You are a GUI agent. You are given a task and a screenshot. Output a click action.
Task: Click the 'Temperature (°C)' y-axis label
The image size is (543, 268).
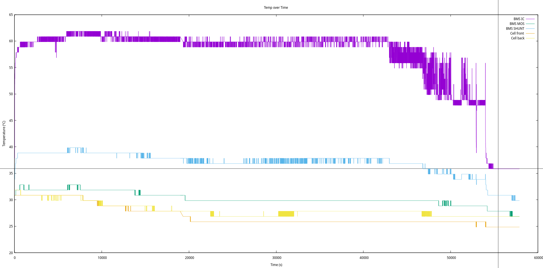[4, 134]
